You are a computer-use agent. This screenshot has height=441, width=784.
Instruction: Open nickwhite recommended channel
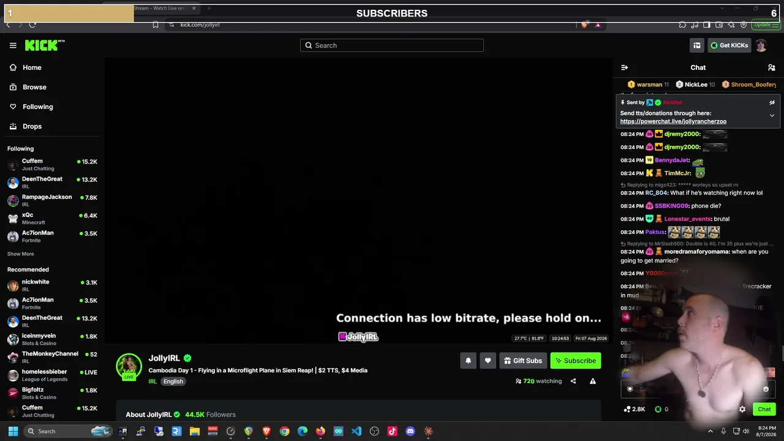(52, 285)
